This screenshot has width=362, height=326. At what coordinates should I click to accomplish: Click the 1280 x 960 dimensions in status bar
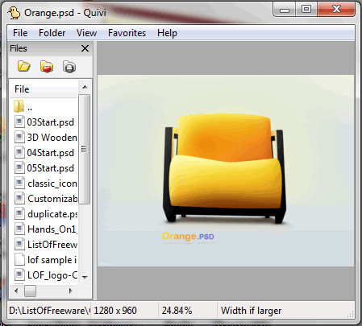115,311
